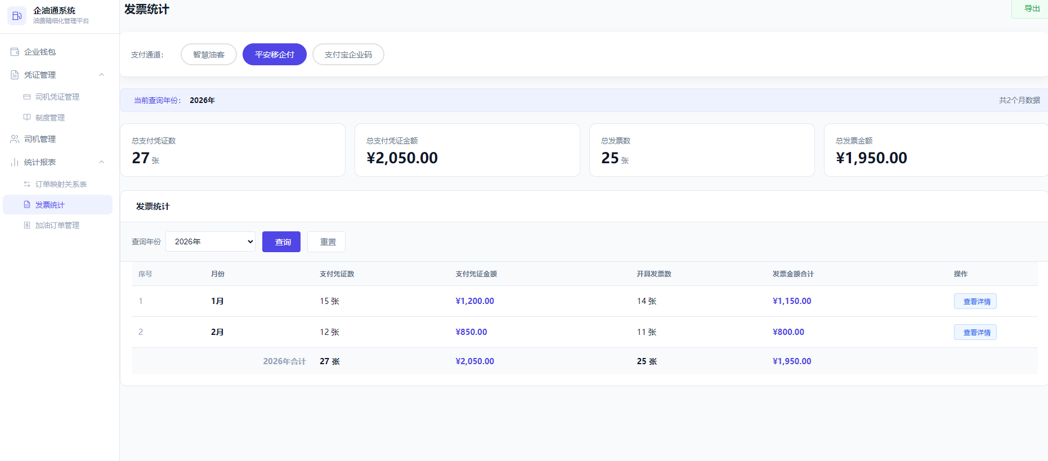Click the 企油通系统 fuel pump logo icon
This screenshot has width=1048, height=461.
point(17,16)
